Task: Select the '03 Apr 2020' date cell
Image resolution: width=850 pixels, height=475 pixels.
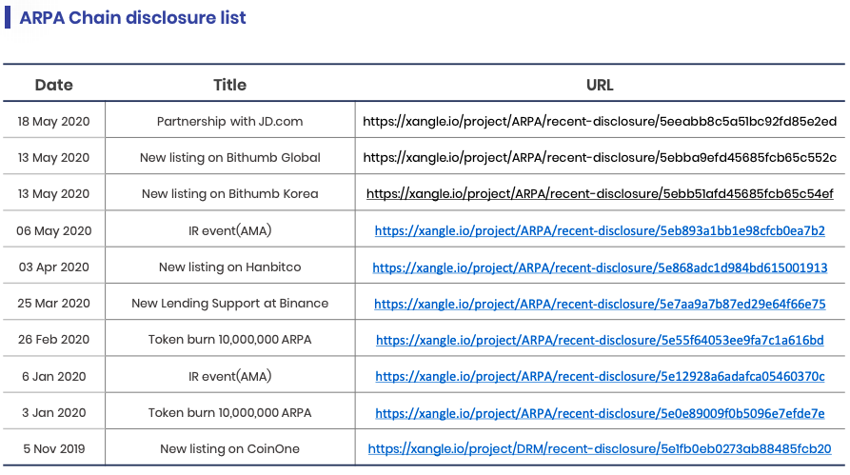Action: click(x=53, y=267)
